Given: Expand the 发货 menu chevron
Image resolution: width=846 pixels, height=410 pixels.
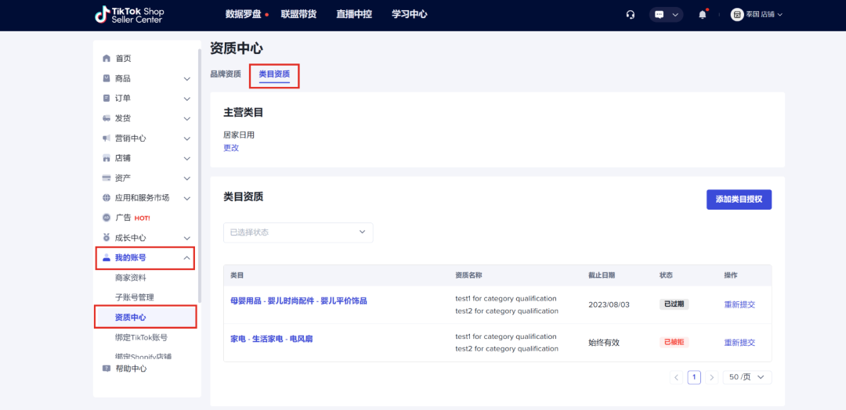Looking at the screenshot, I should 186,118.
